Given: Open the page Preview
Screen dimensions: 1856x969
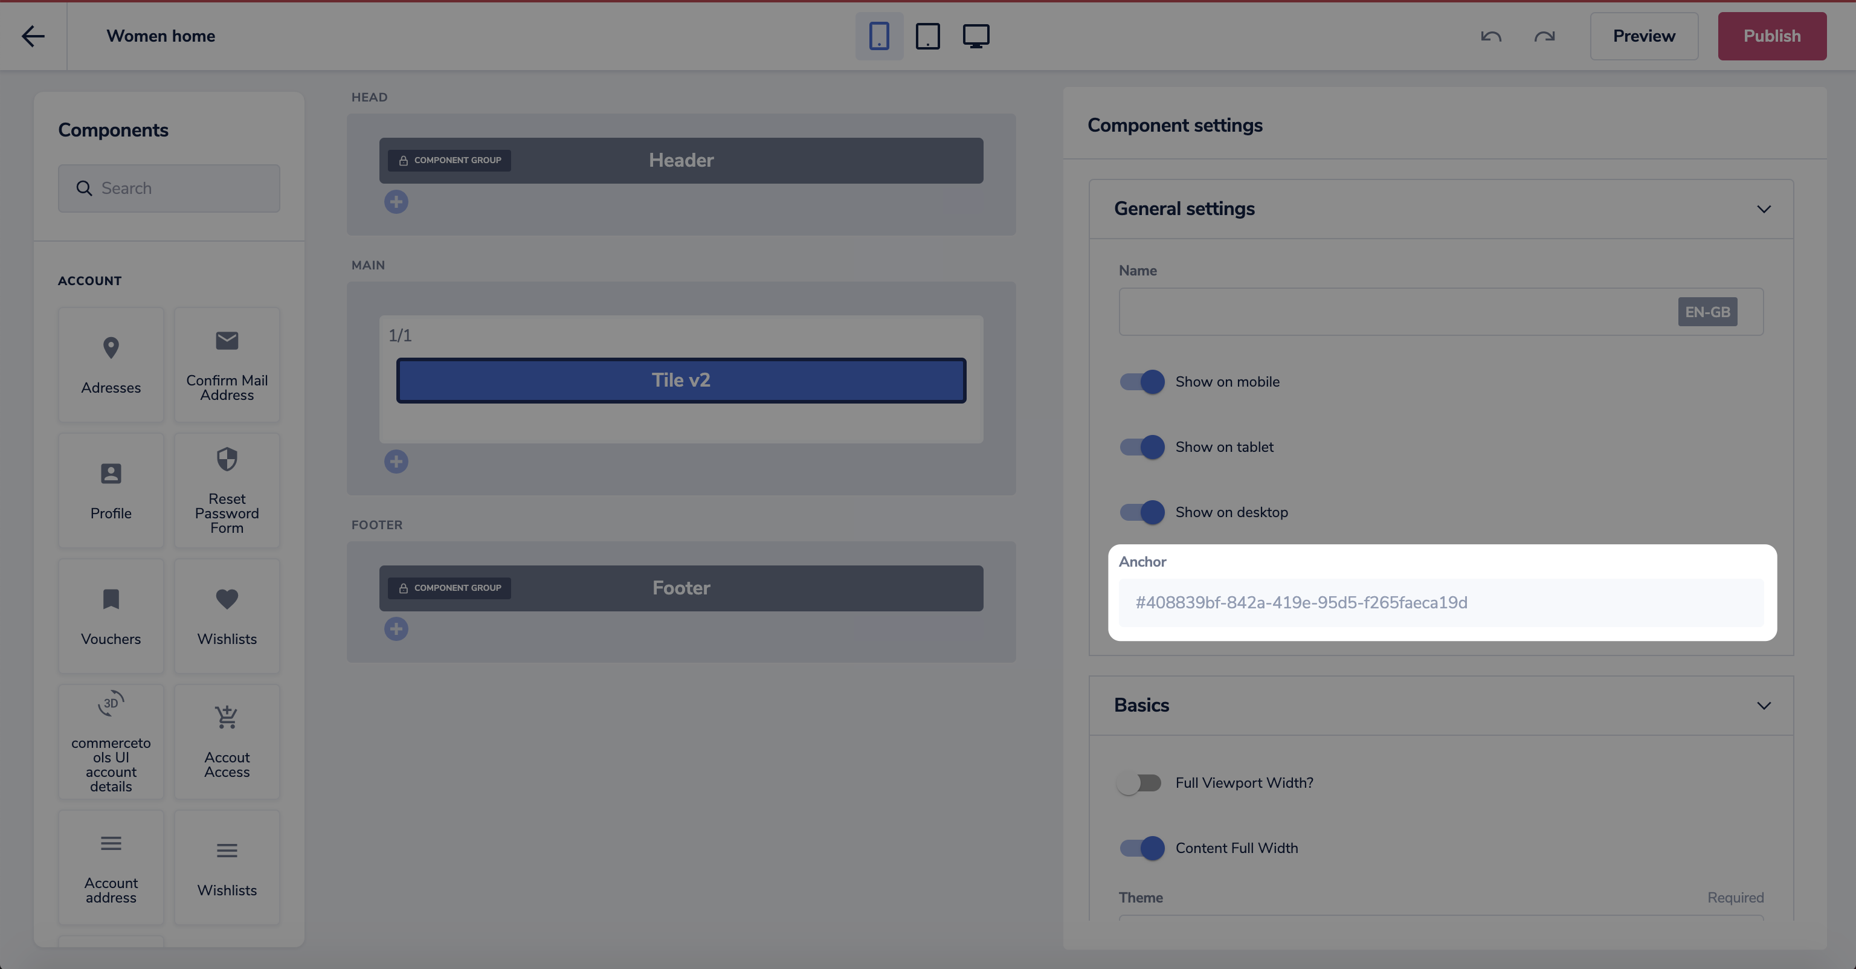Looking at the screenshot, I should (x=1643, y=36).
